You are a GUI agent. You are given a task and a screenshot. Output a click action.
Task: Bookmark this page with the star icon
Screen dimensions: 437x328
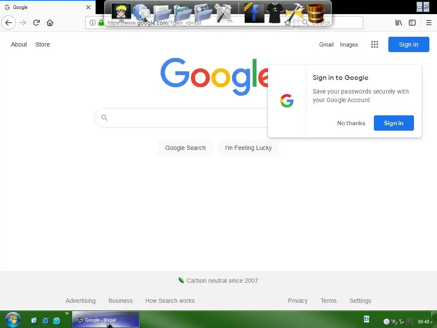pos(287,23)
